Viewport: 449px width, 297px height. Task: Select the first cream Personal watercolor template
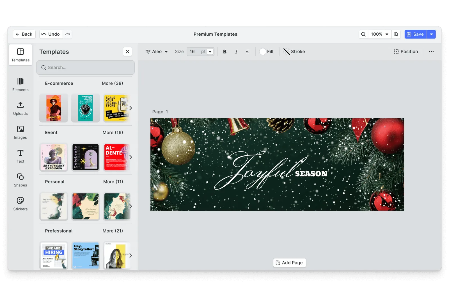pyautogui.click(x=54, y=206)
